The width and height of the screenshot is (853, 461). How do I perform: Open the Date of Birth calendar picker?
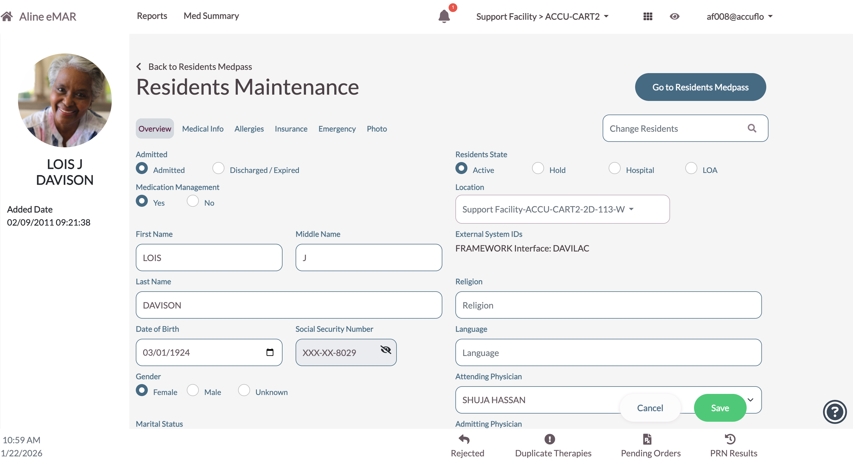tap(269, 352)
